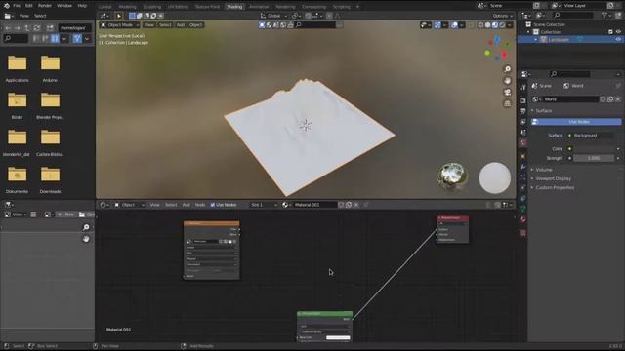625x351 pixels.
Task: Expand the Viewport Display panel
Action: pos(554,178)
